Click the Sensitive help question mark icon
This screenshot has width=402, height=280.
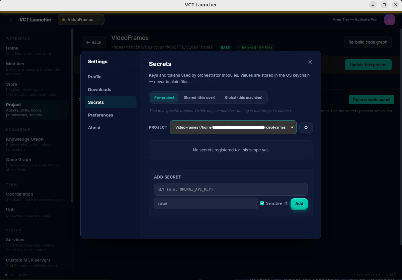click(x=286, y=203)
